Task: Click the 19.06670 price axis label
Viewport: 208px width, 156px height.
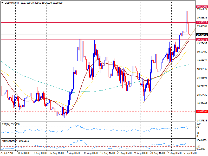Action: click(202, 61)
